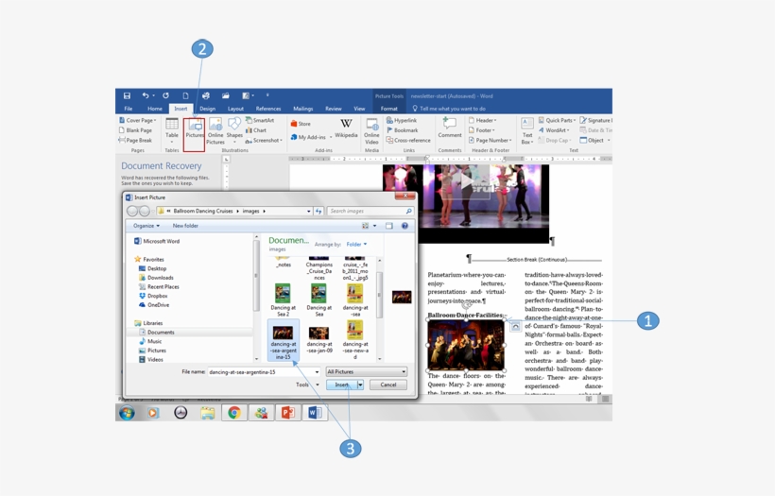
Task: Insert an Online Video
Action: (371, 131)
